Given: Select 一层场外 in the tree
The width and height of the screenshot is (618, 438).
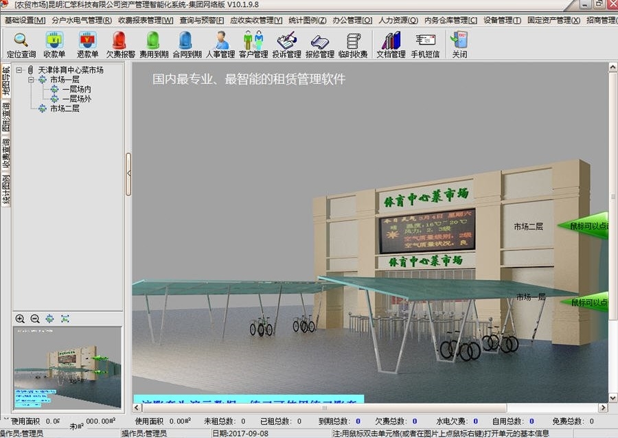Looking at the screenshot, I should (x=76, y=99).
